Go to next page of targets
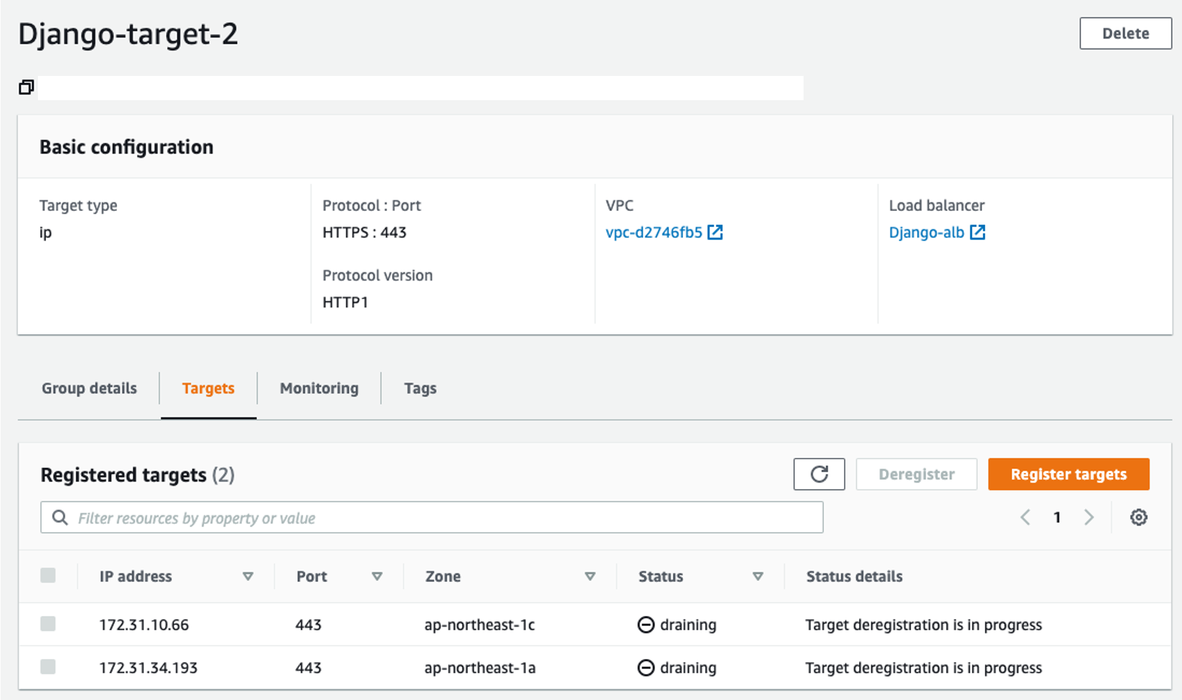This screenshot has width=1182, height=700. [x=1089, y=517]
